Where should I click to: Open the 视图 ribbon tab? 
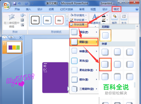93,9
